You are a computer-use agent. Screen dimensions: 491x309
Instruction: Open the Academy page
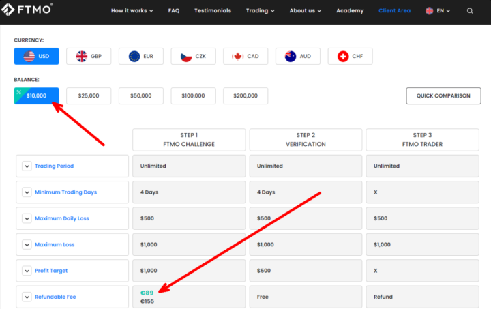350,11
